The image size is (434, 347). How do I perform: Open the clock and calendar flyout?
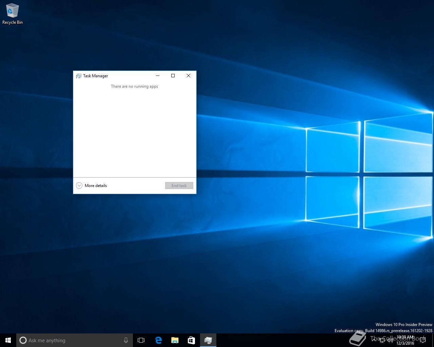pos(405,340)
